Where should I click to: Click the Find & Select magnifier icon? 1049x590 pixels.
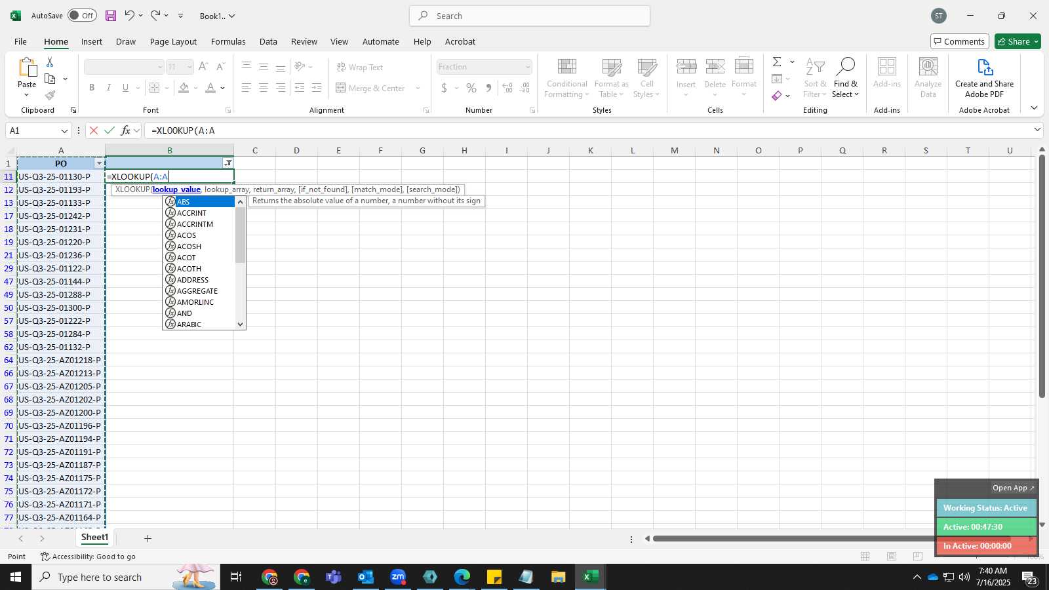tap(846, 66)
